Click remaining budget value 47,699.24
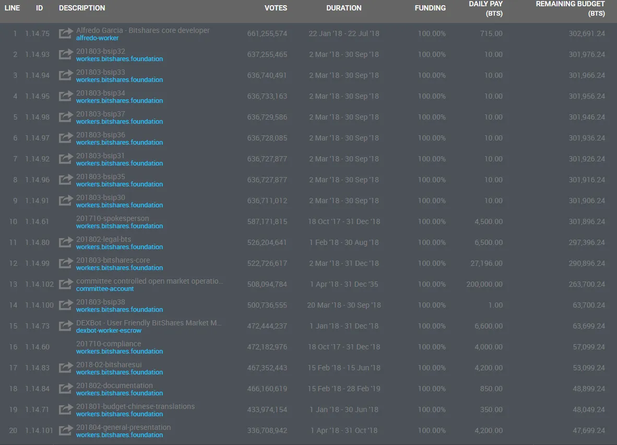The width and height of the screenshot is (617, 445). click(589, 431)
